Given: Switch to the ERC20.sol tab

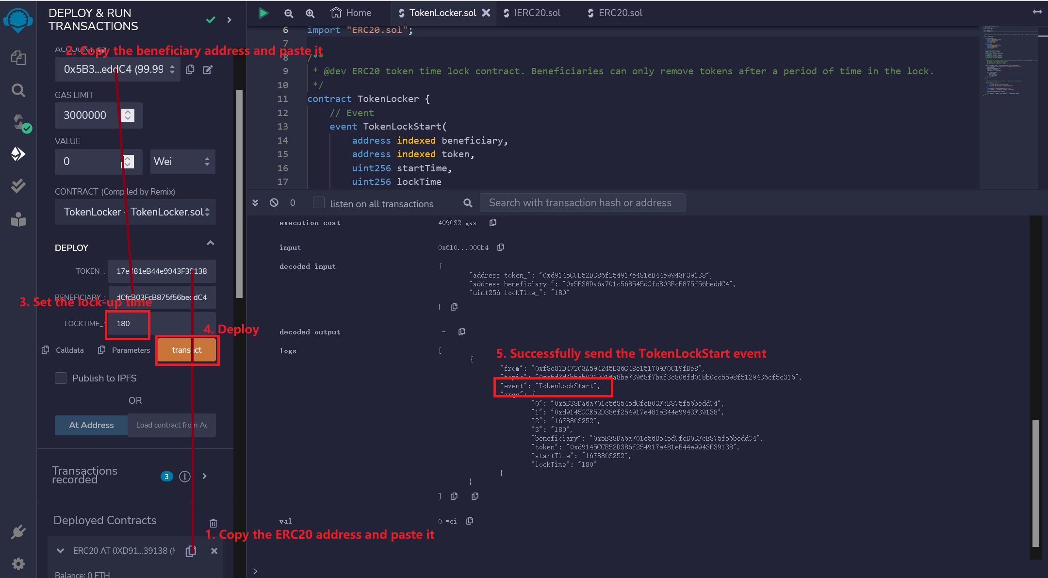Looking at the screenshot, I should pyautogui.click(x=615, y=13).
